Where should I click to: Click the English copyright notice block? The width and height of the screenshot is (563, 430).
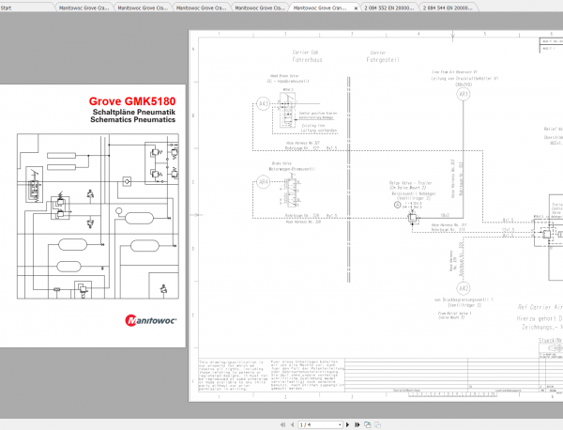point(234,376)
